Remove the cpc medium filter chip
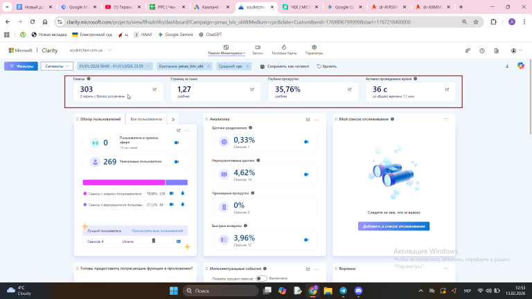532x299 pixels. 247,66
